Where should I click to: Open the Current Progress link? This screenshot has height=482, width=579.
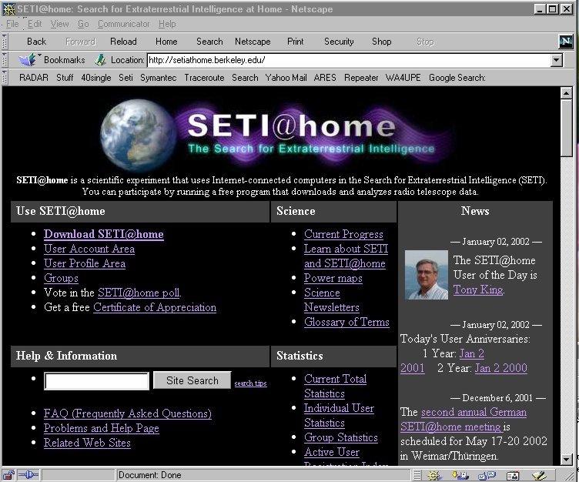tap(343, 234)
